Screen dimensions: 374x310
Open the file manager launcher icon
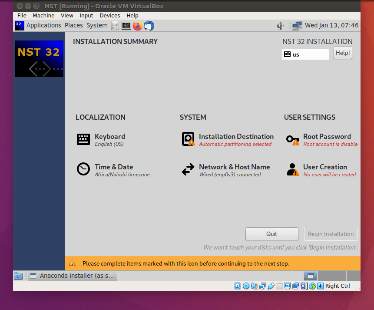tap(115, 26)
